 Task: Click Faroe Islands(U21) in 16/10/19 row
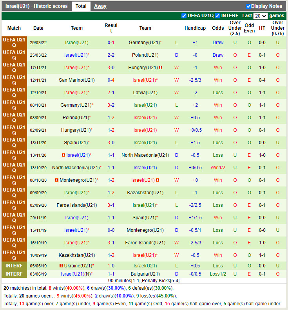click(145, 243)
